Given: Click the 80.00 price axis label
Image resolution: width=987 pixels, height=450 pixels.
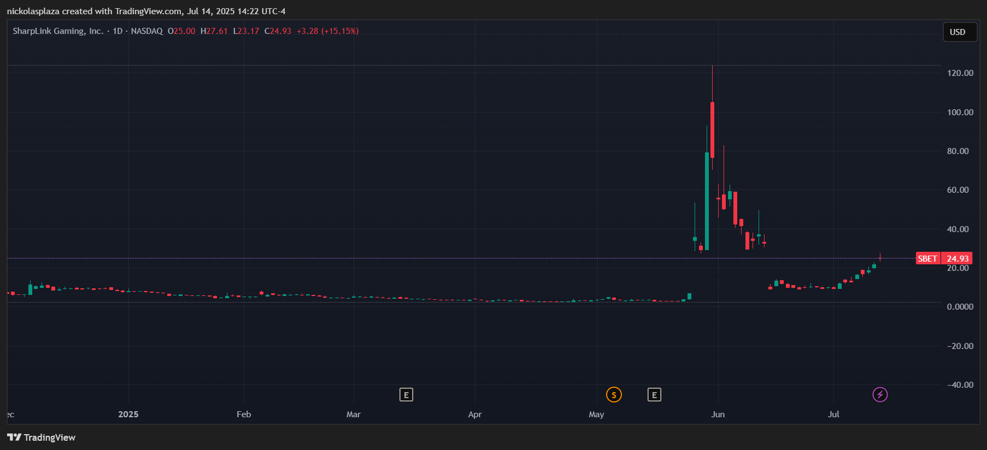Looking at the screenshot, I should pyautogui.click(x=957, y=151).
